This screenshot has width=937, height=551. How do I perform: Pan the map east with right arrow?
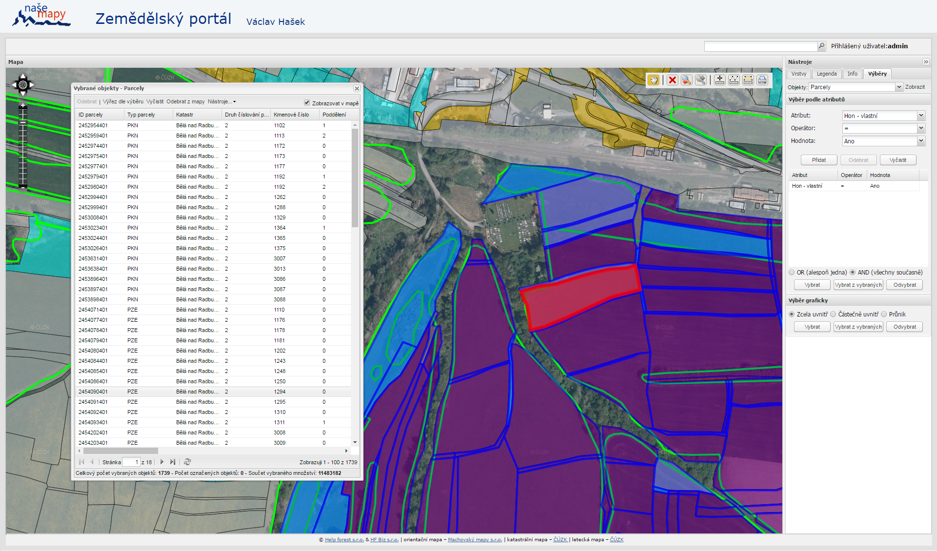click(x=32, y=85)
